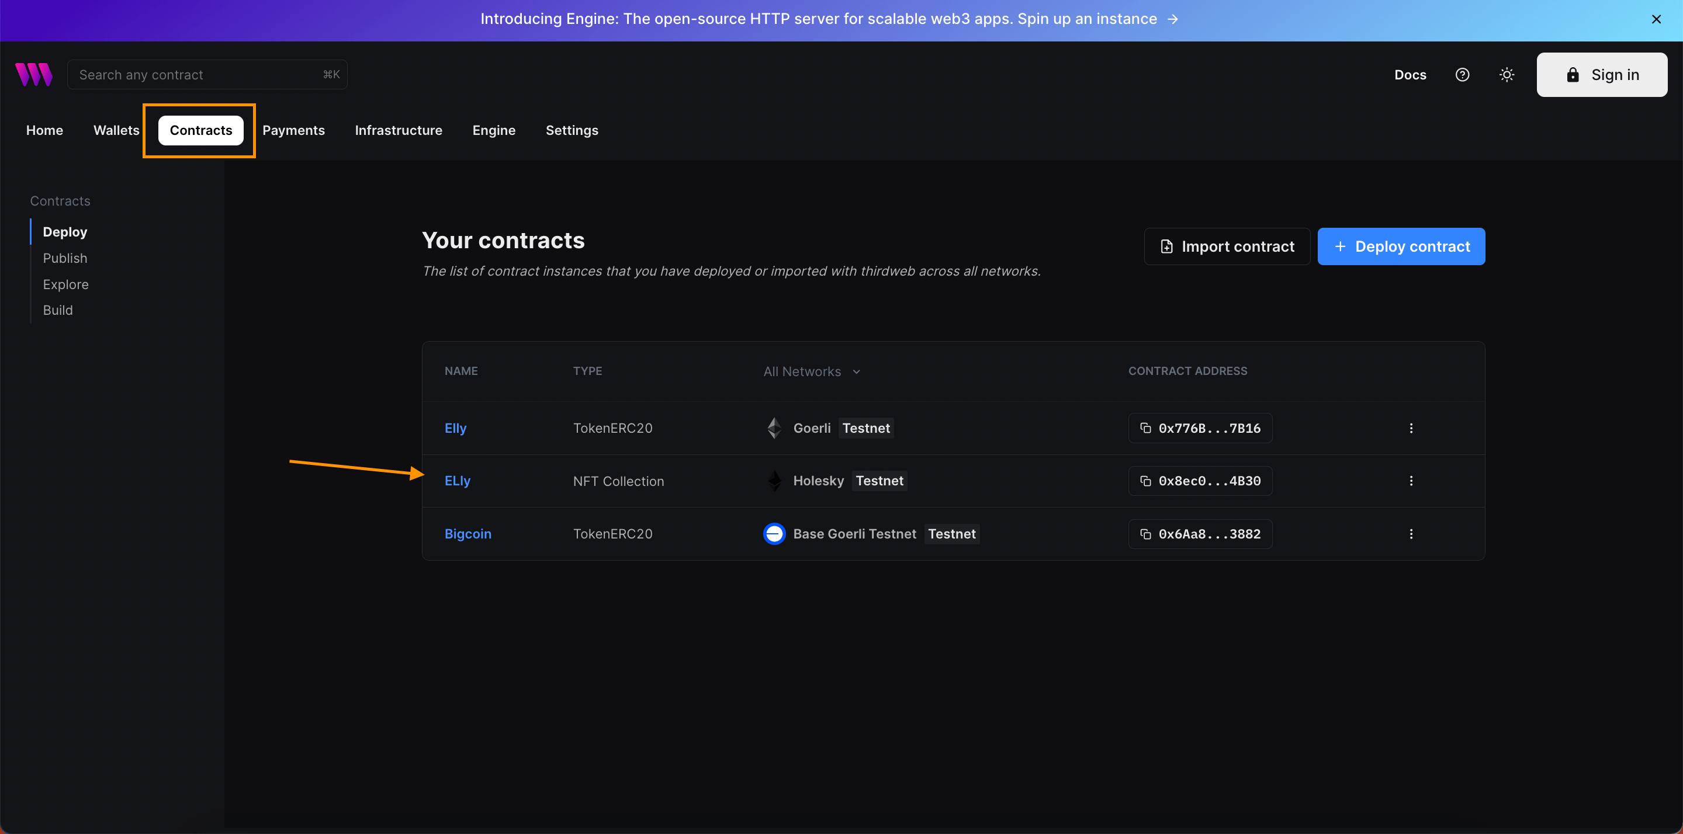Open the help question mark icon
This screenshot has height=834, width=1683.
pos(1462,74)
